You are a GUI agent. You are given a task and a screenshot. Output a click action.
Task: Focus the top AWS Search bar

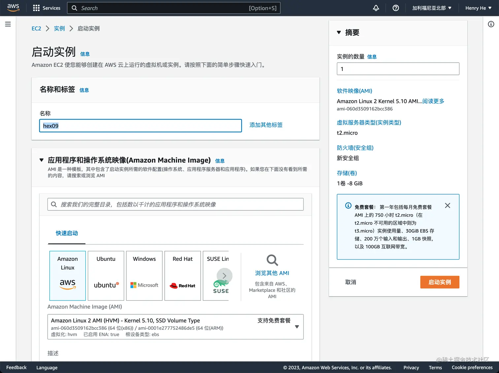pos(174,8)
